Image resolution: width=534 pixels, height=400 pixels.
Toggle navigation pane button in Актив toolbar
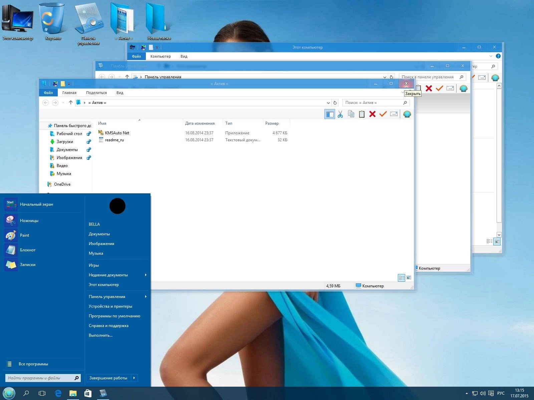pyautogui.click(x=330, y=114)
